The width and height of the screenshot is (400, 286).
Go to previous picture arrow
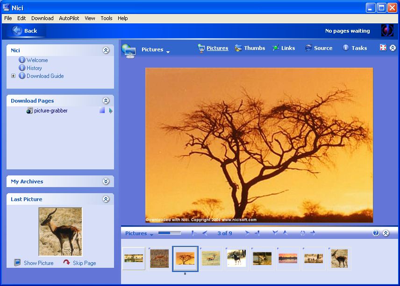pos(205,233)
